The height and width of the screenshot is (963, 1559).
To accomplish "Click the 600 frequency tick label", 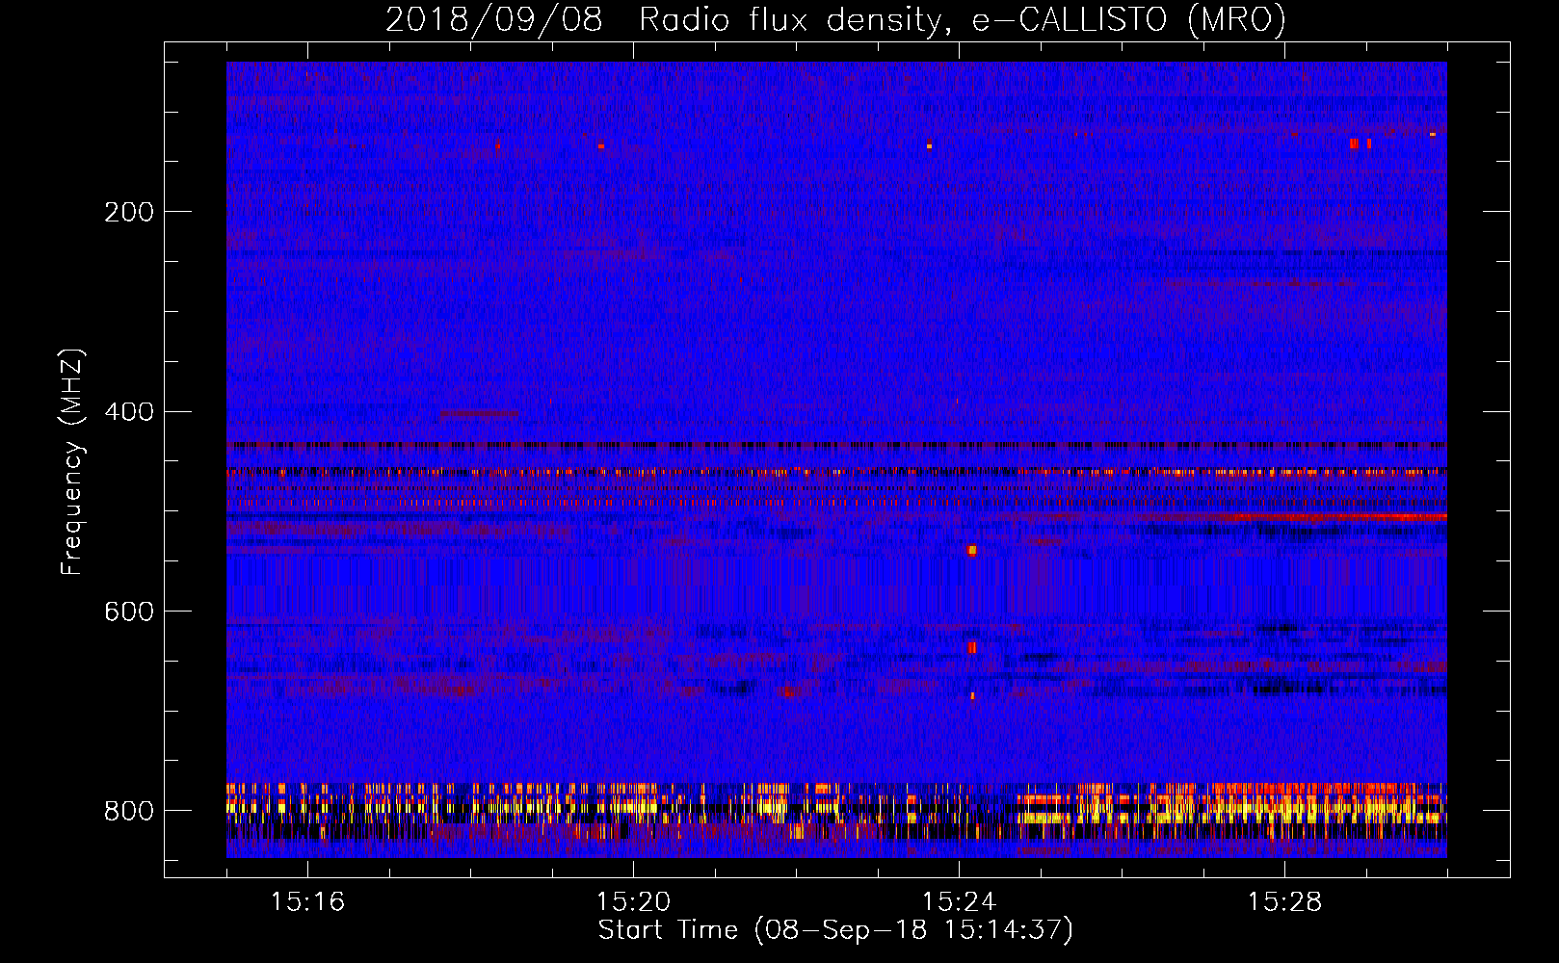I will click(129, 612).
